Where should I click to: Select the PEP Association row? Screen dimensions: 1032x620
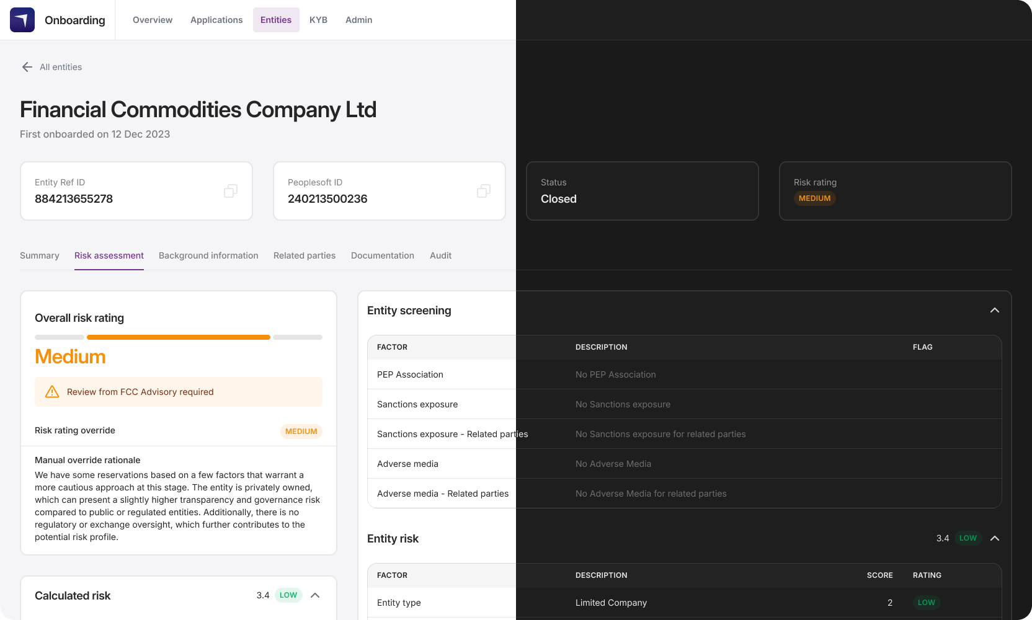(x=685, y=374)
